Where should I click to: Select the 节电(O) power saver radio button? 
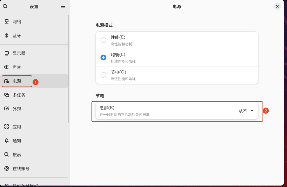point(103,75)
